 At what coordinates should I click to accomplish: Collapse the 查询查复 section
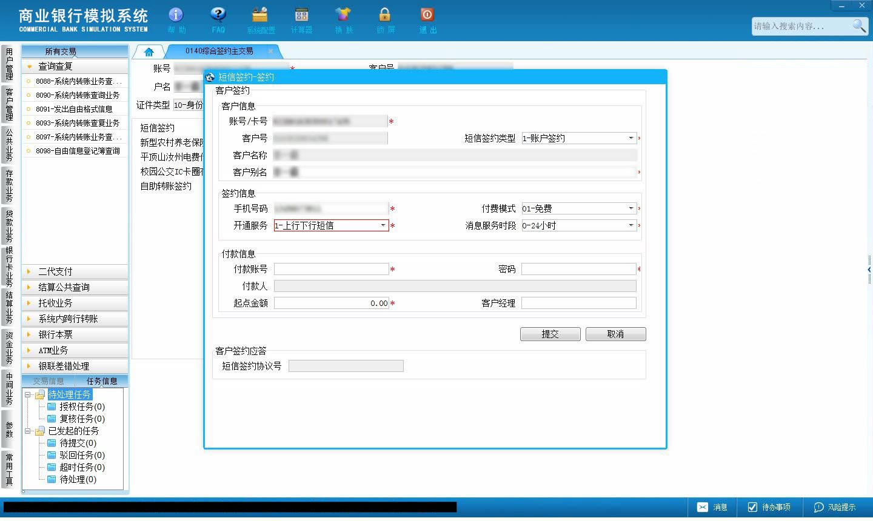(75, 66)
